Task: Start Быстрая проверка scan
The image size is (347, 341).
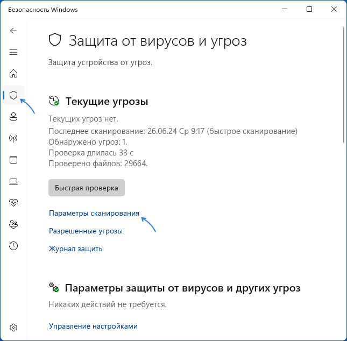Action: pyautogui.click(x=87, y=188)
